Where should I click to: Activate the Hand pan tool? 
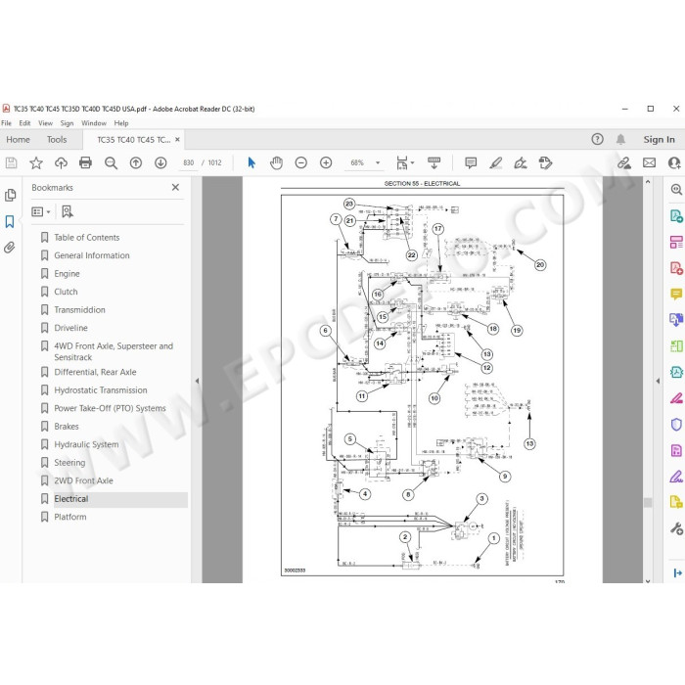[x=276, y=163]
